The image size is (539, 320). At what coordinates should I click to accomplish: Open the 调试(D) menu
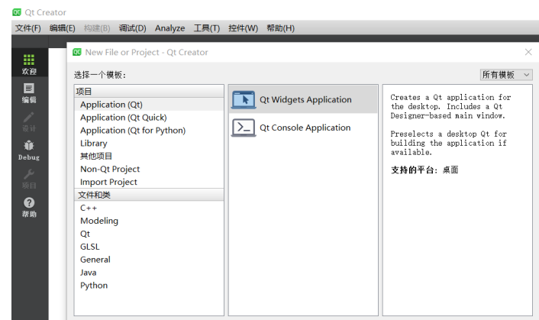[132, 28]
